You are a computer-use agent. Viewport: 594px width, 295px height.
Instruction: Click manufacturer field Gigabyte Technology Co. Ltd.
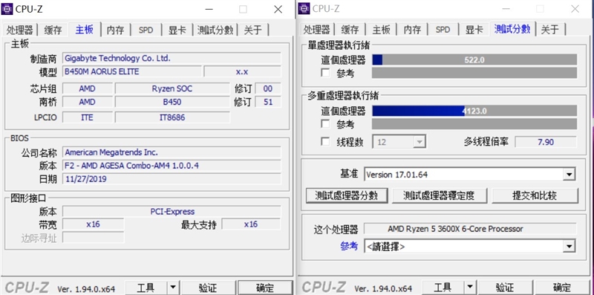pos(172,59)
